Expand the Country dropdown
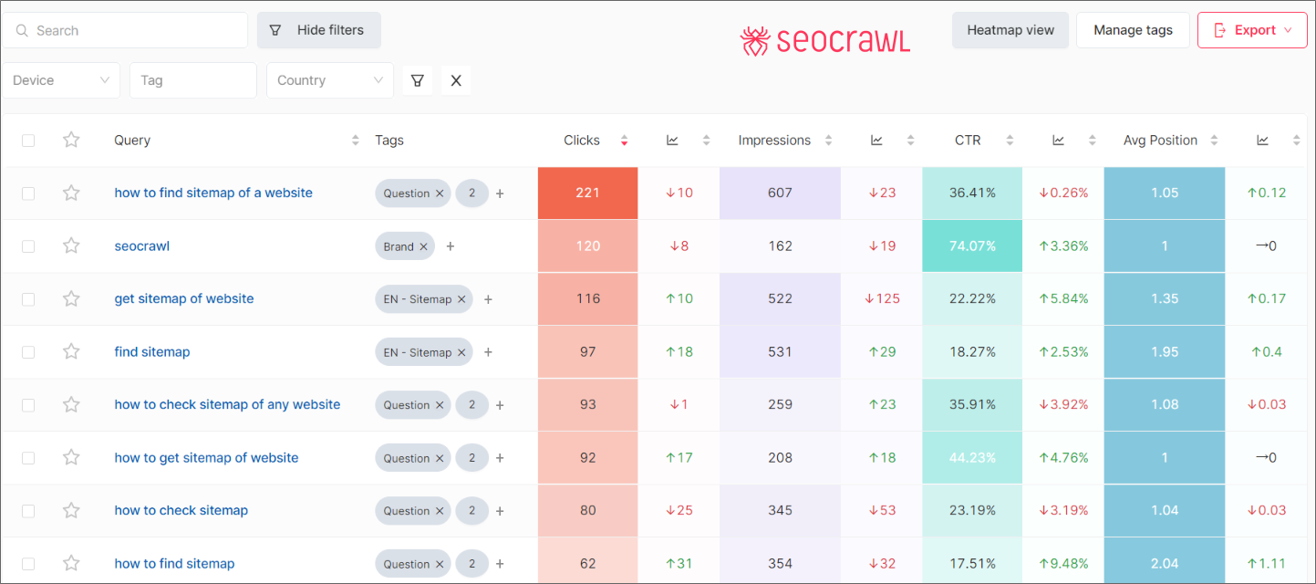 (x=329, y=80)
